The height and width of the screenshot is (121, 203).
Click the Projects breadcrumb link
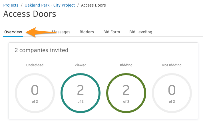click(x=11, y=5)
